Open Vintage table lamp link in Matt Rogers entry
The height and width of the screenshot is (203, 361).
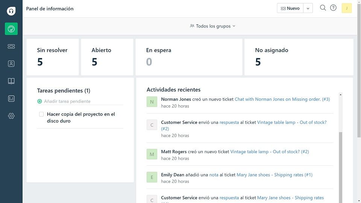click(x=270, y=151)
